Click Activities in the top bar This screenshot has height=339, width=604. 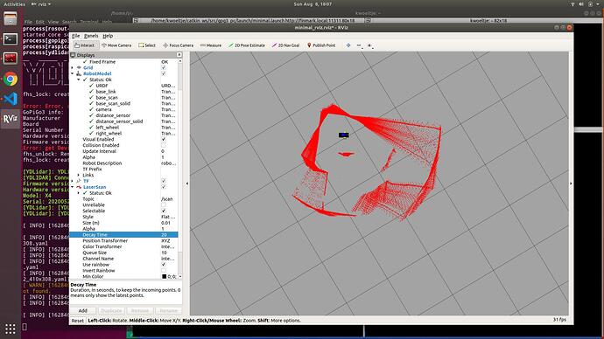pos(14,3)
